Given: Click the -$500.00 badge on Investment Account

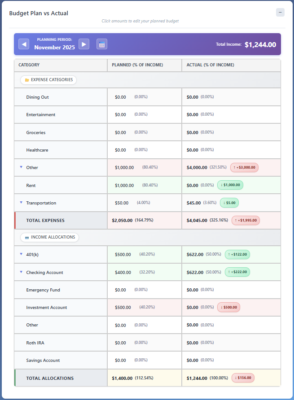Looking at the screenshot, I should pos(228,307).
